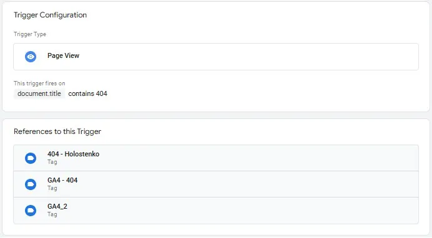Click empty area of the GA4 - 404 reference row

click(248, 184)
